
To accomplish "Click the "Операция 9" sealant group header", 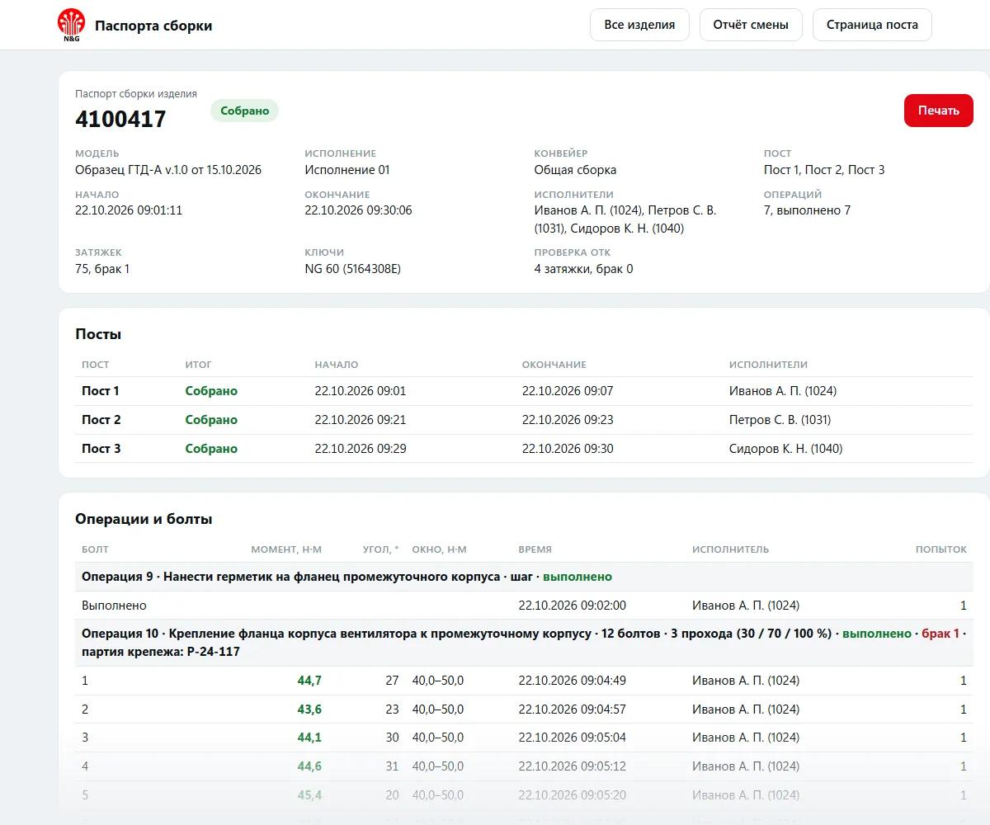I will [x=524, y=577].
